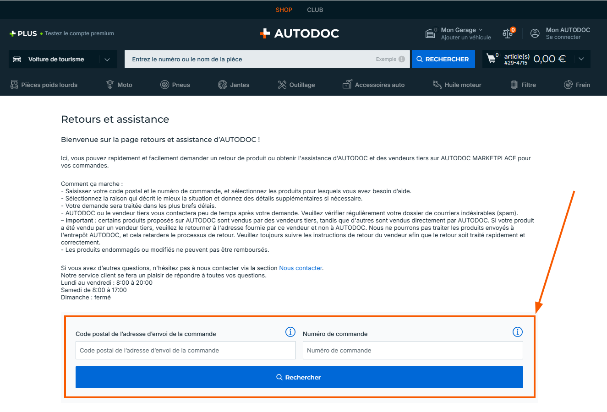Click the tire icon beside Pneus
The width and height of the screenshot is (607, 412).
coord(165,85)
